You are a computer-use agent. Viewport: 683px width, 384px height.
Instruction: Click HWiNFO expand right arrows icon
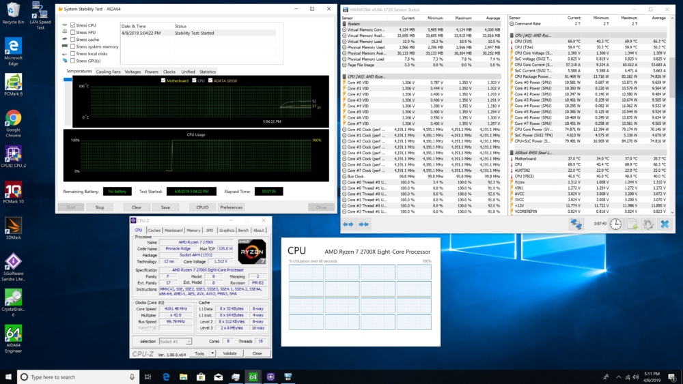363,224
